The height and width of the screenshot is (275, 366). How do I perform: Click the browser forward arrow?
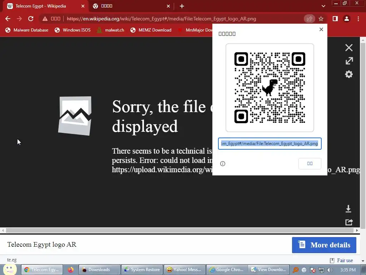coord(19,19)
